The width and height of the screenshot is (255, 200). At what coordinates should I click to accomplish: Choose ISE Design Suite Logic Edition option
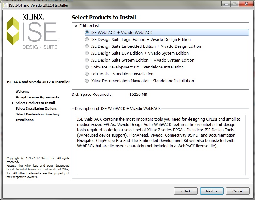(87, 39)
